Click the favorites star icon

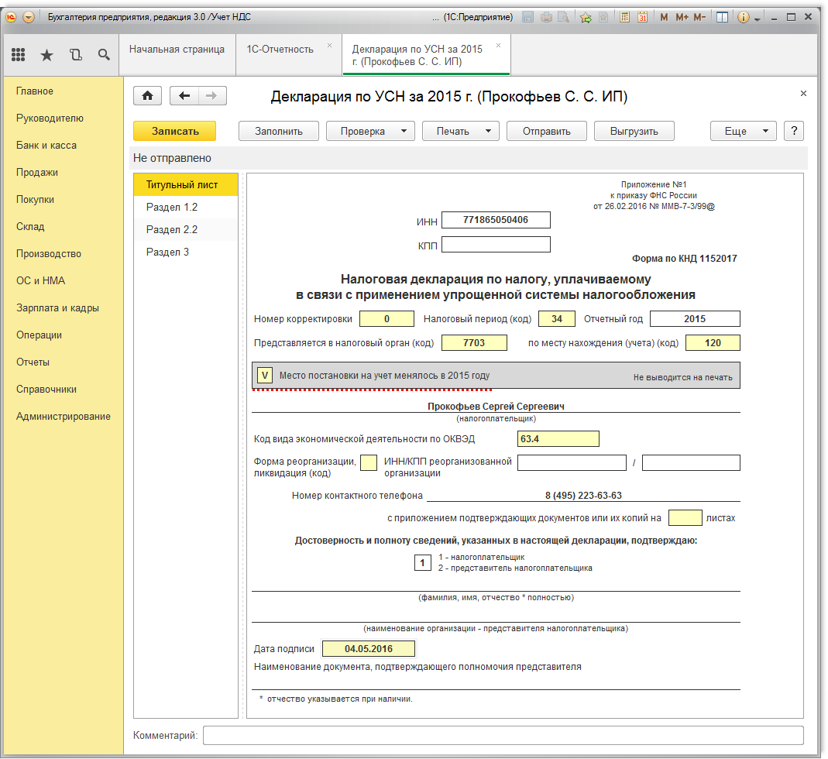point(46,54)
